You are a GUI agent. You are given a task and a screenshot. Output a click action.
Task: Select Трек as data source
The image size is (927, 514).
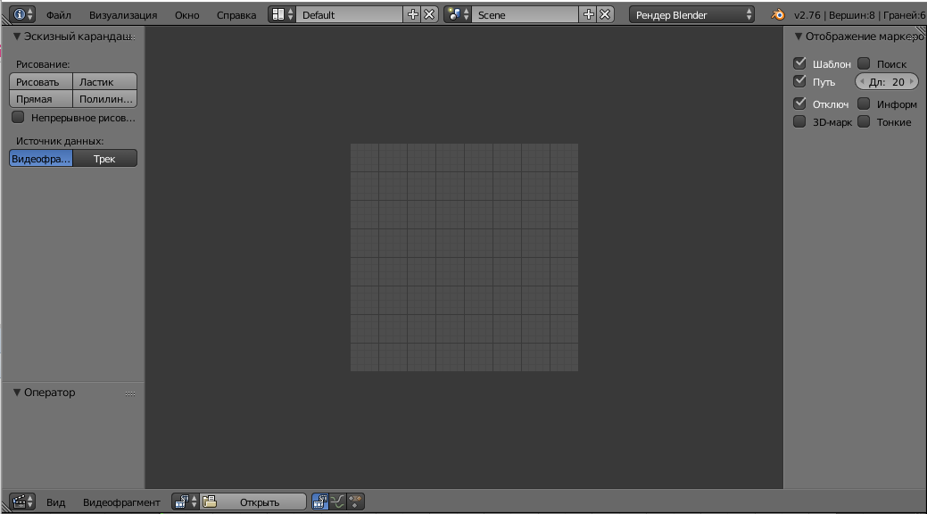coord(104,159)
